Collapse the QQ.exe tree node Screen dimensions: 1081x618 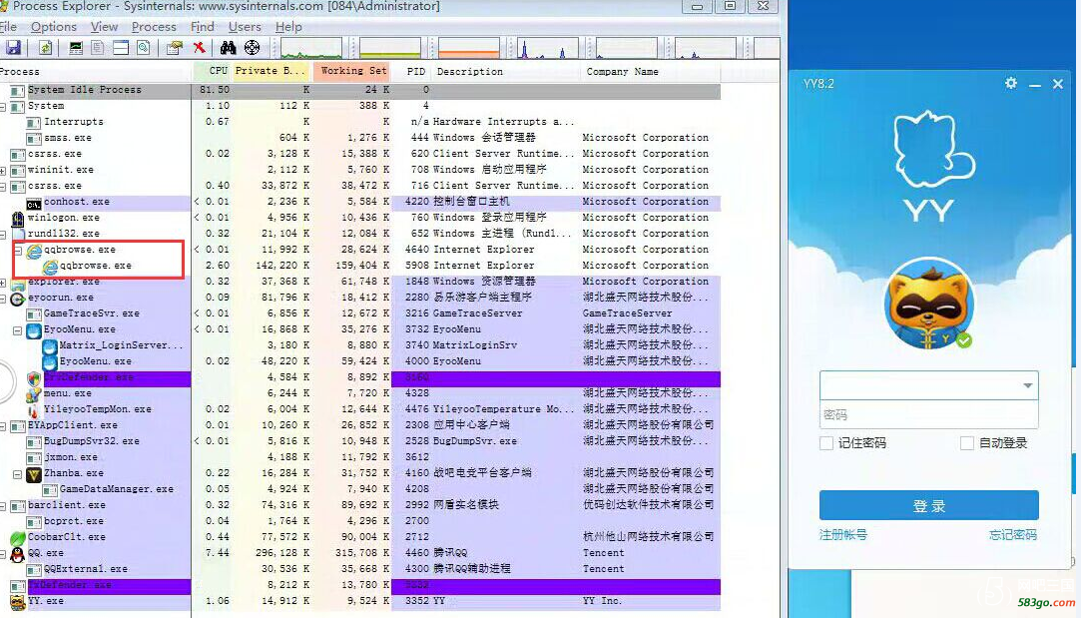(3, 554)
